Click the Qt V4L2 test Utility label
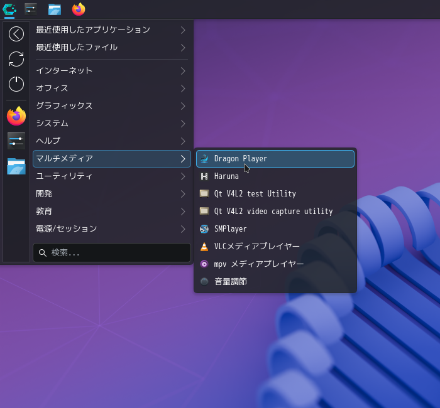This screenshot has height=408, width=440. (x=255, y=194)
